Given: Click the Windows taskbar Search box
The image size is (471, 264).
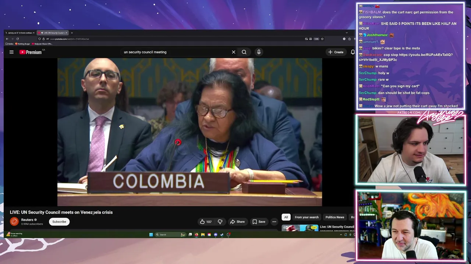Looking at the screenshot, I should [x=170, y=235].
